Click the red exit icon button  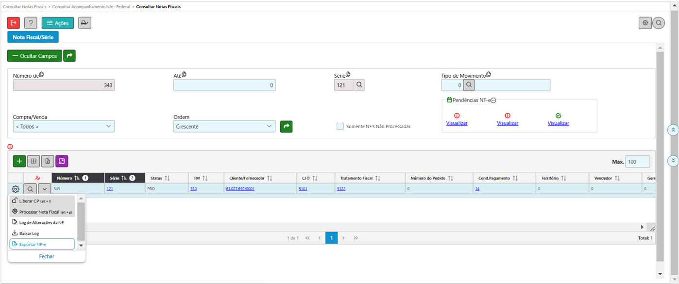coord(14,23)
